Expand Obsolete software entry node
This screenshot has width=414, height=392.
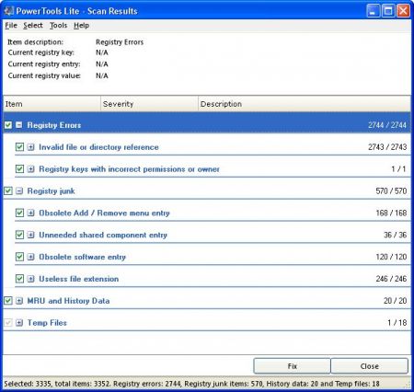pos(30,257)
